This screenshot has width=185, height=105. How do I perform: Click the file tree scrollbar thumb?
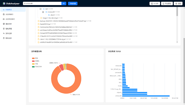[177, 12]
